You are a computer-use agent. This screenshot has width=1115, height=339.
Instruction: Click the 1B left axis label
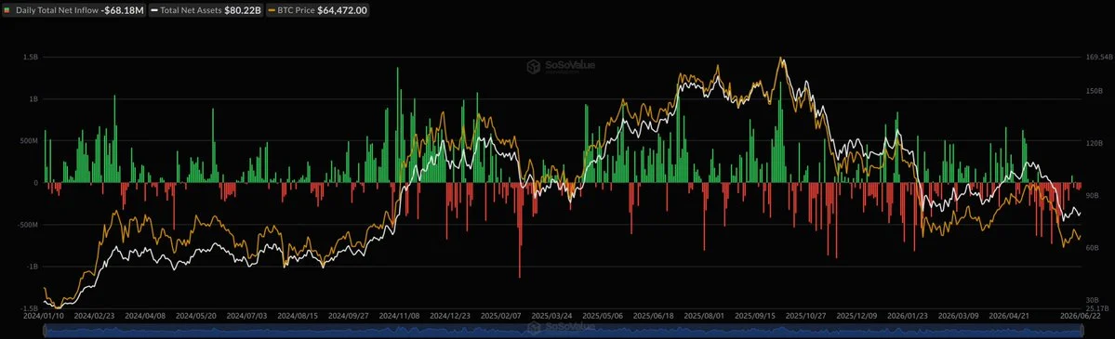tap(34, 98)
